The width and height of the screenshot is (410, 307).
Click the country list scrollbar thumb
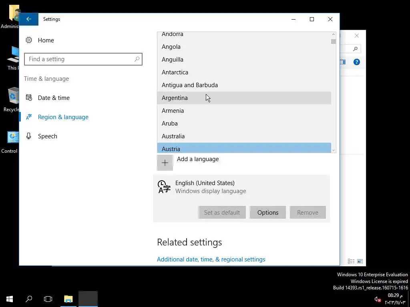[334, 42]
